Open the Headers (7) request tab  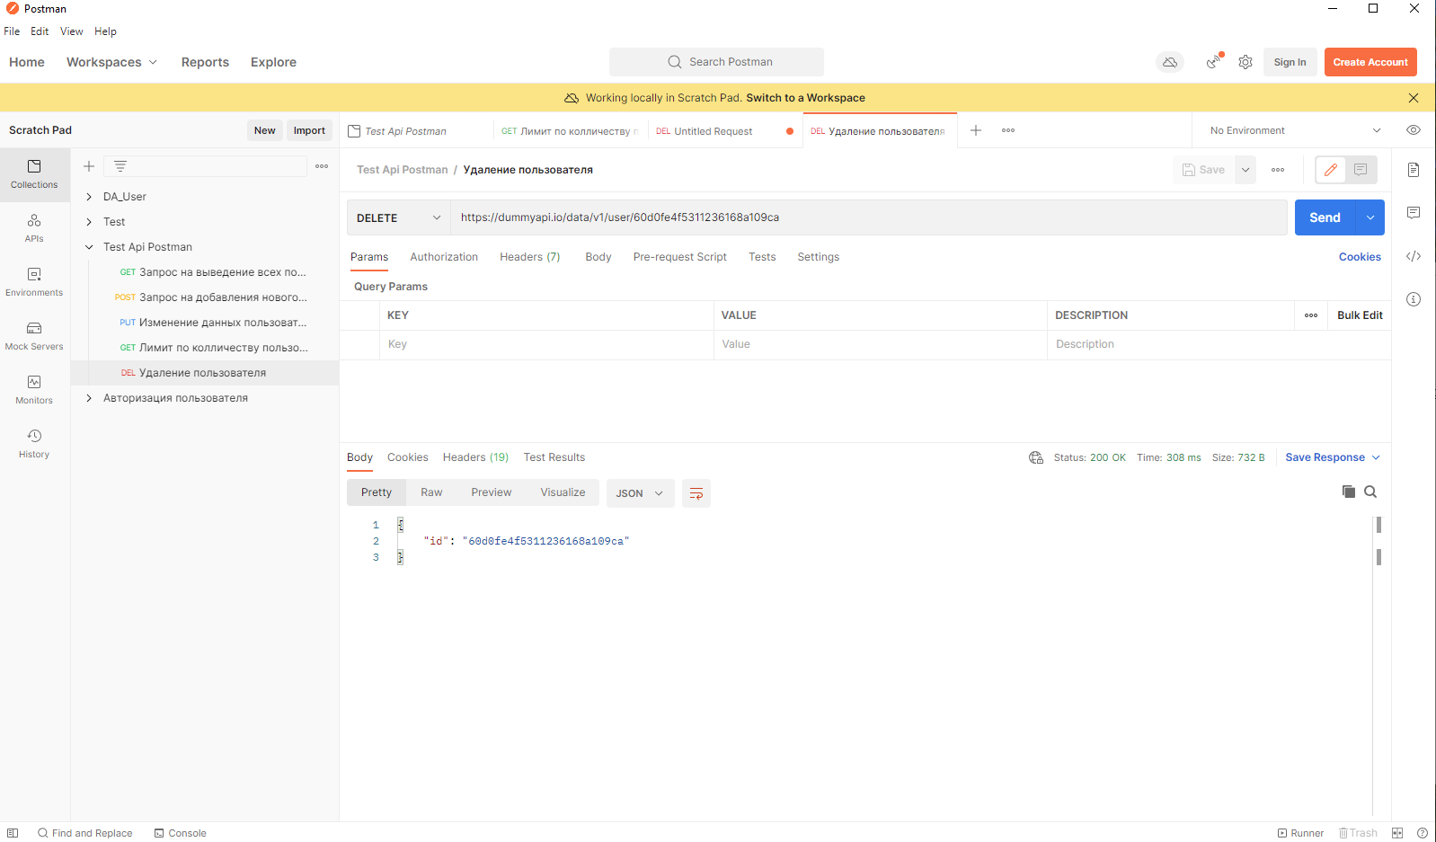(x=530, y=257)
